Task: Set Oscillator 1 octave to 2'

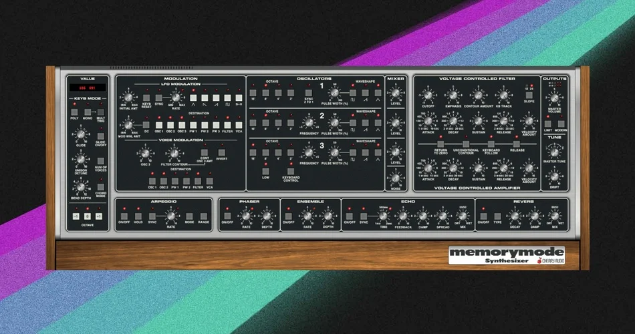Action: tap(291, 93)
